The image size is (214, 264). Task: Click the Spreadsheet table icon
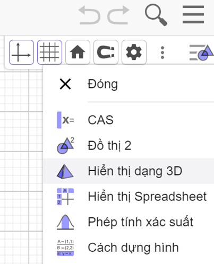(x=65, y=197)
